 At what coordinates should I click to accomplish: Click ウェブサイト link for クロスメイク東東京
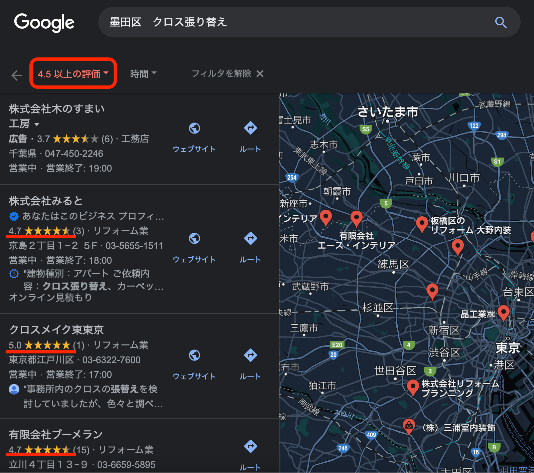pyautogui.click(x=194, y=376)
